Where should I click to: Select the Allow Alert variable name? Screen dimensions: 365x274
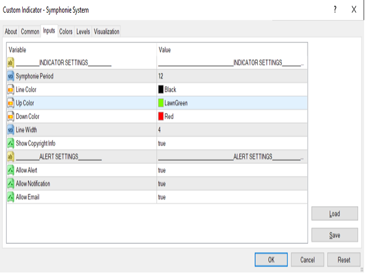27,170
